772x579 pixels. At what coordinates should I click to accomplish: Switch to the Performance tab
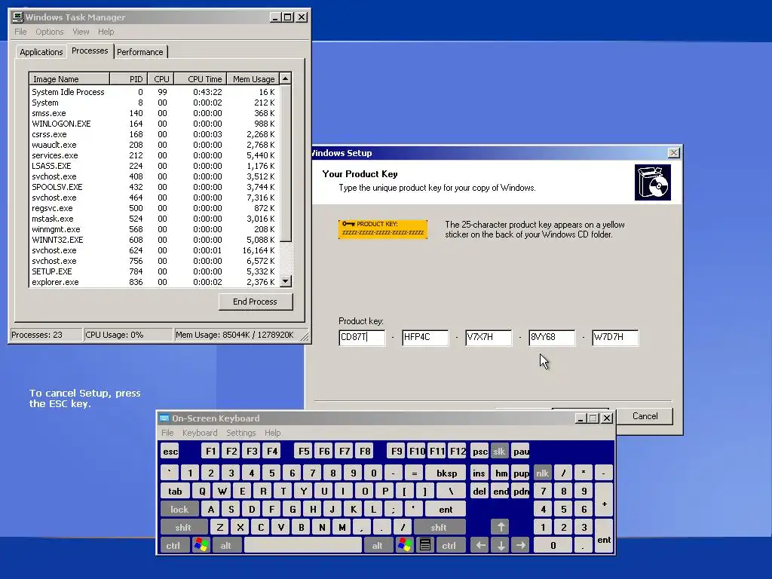click(x=139, y=52)
